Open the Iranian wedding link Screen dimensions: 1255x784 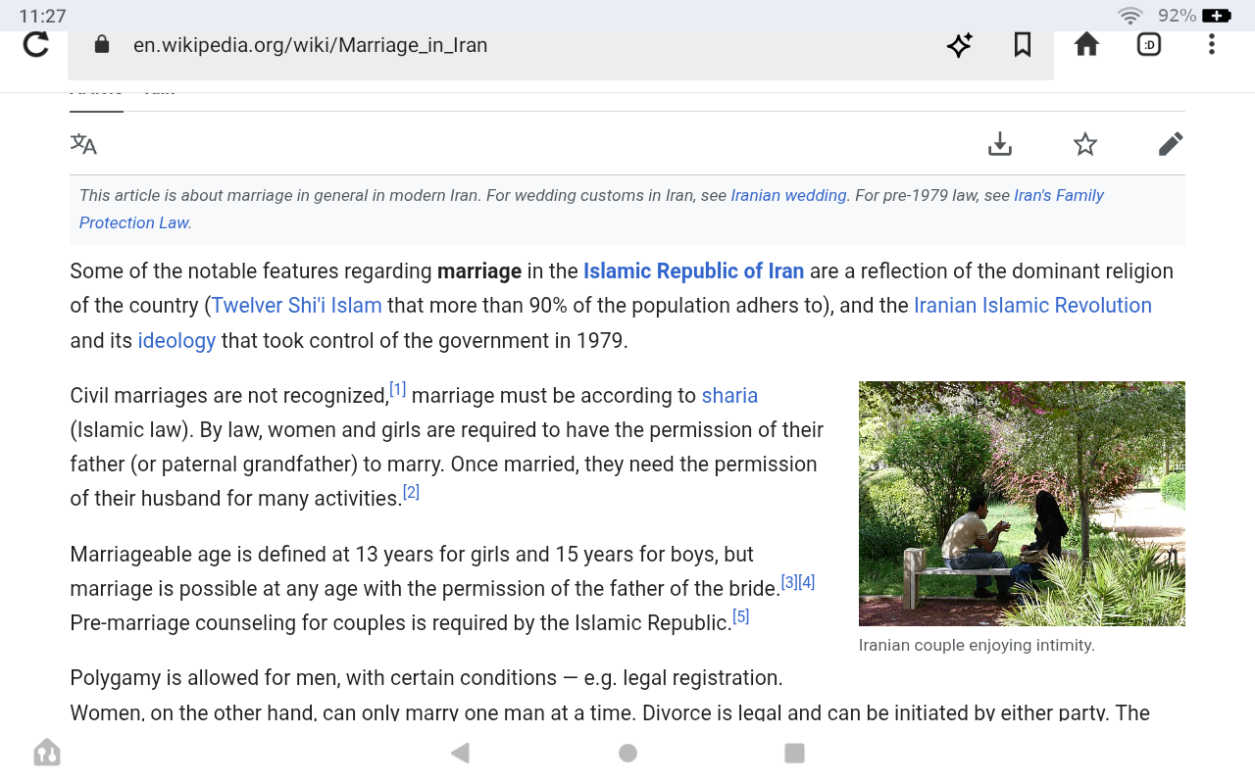click(788, 195)
